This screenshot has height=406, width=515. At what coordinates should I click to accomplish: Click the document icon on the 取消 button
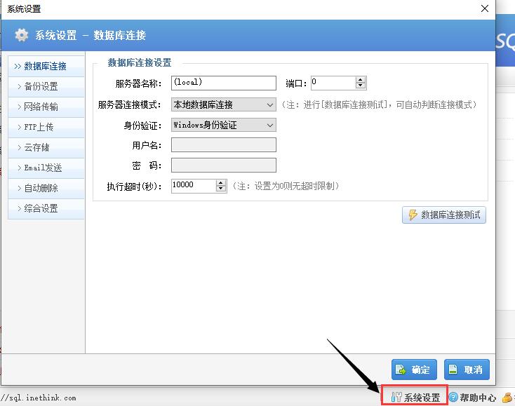pos(453,370)
